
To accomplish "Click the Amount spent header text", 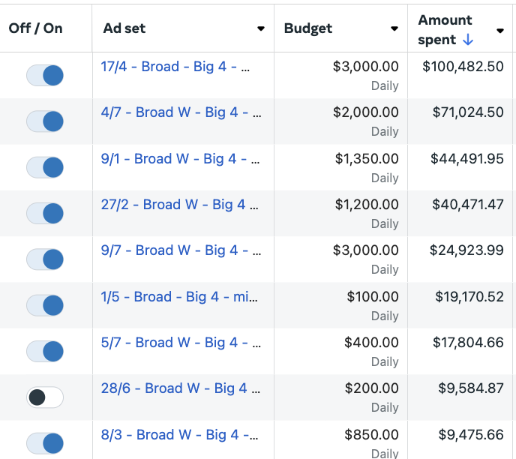I will pyautogui.click(x=445, y=30).
